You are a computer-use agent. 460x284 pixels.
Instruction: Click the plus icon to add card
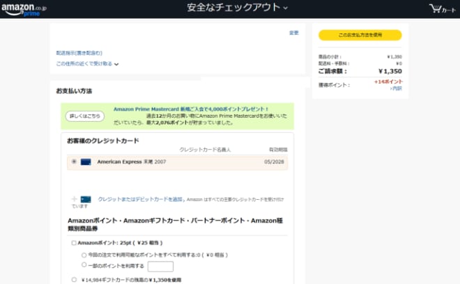pyautogui.click(x=74, y=199)
